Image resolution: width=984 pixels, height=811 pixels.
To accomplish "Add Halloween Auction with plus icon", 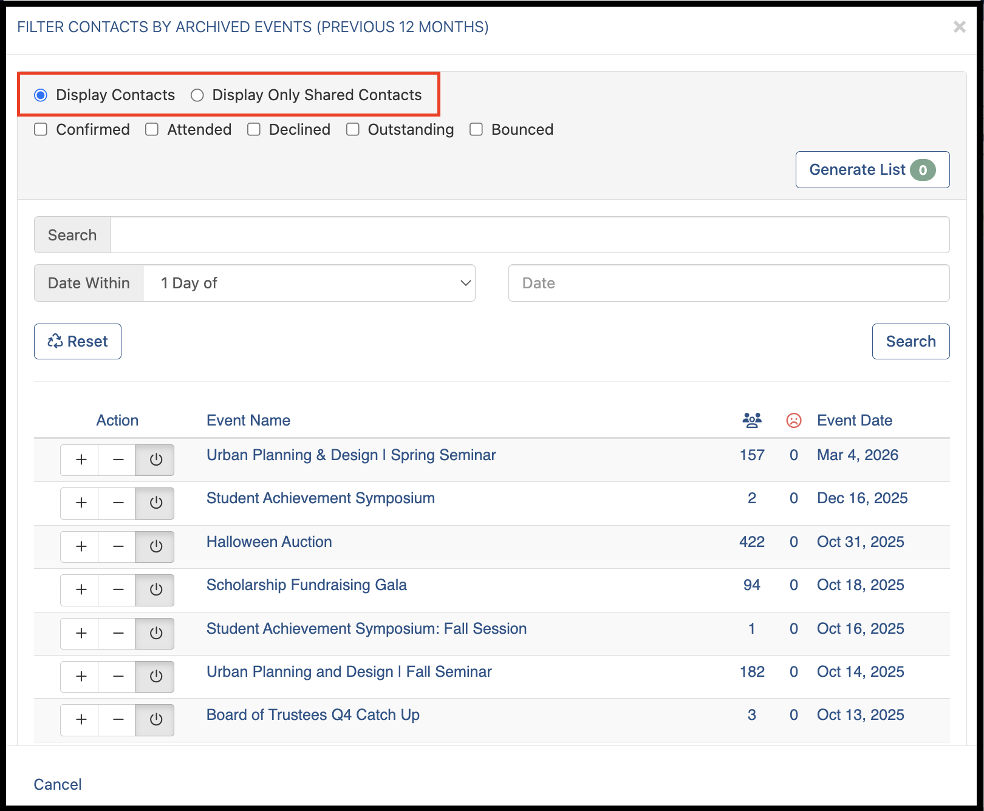I will (80, 546).
